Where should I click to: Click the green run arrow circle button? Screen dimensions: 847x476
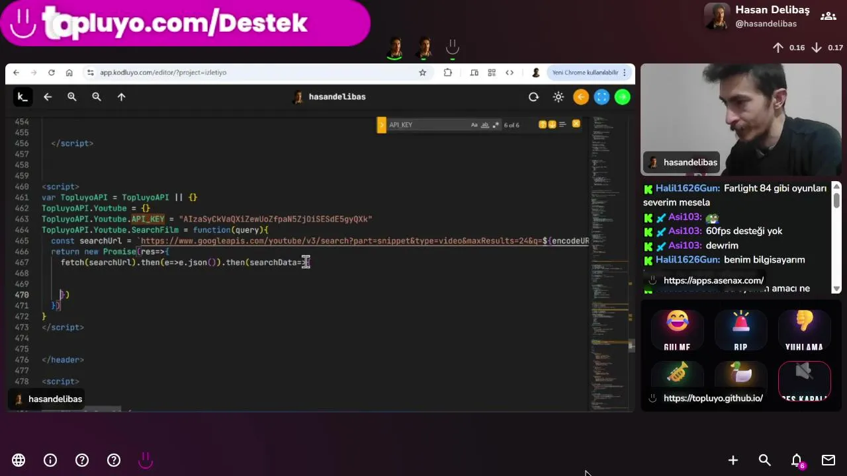(x=623, y=97)
